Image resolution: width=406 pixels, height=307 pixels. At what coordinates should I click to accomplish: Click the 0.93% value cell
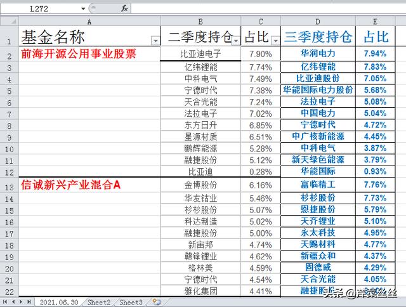coord(375,171)
